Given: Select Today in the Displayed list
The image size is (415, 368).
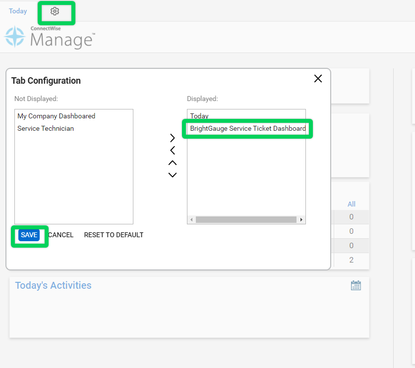Looking at the screenshot, I should [x=199, y=116].
